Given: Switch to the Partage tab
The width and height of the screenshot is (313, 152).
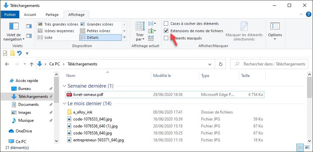Looking at the screenshot, I should (52, 15).
